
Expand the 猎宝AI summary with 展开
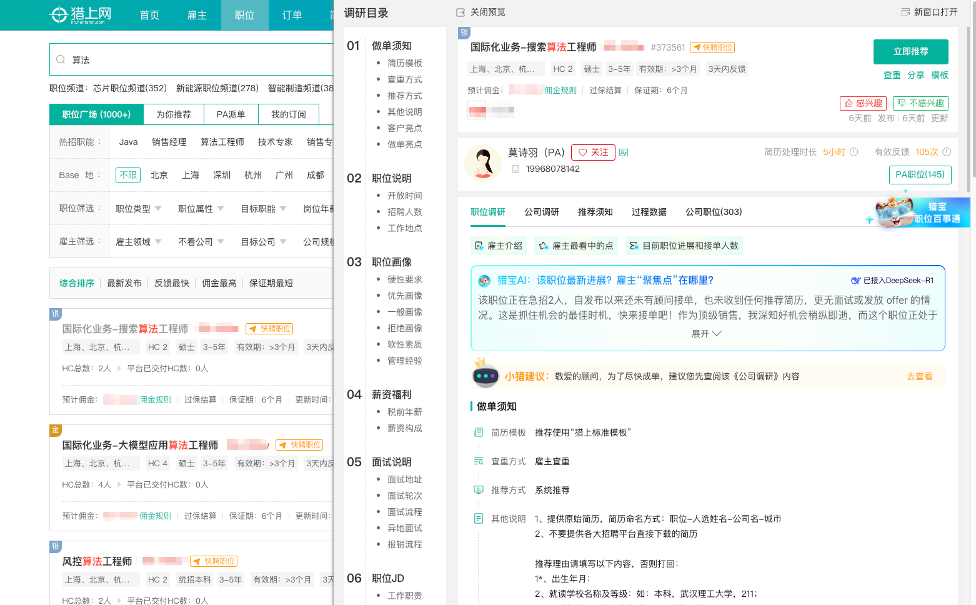coord(706,334)
